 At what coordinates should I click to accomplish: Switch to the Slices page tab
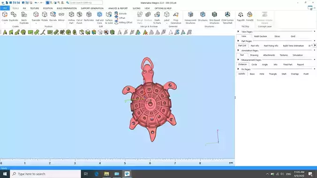[277, 37]
